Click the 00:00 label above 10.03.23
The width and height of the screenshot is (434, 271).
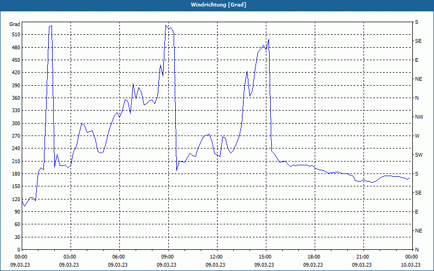click(x=412, y=257)
